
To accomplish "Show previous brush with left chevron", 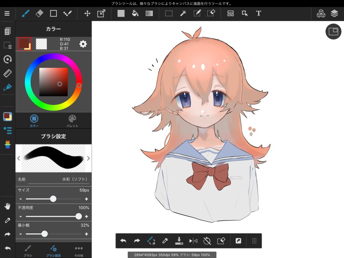I will pos(18,158).
